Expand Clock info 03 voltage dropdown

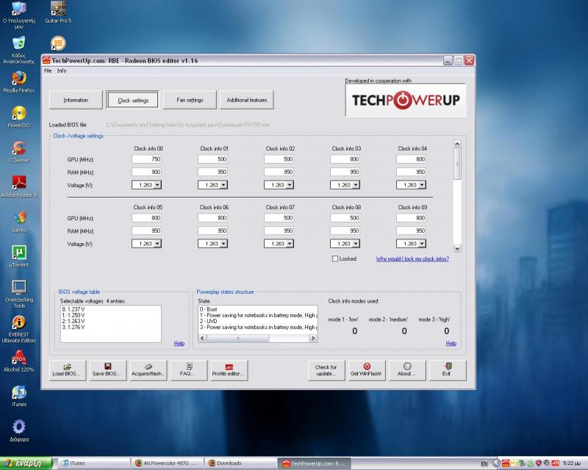click(x=356, y=185)
